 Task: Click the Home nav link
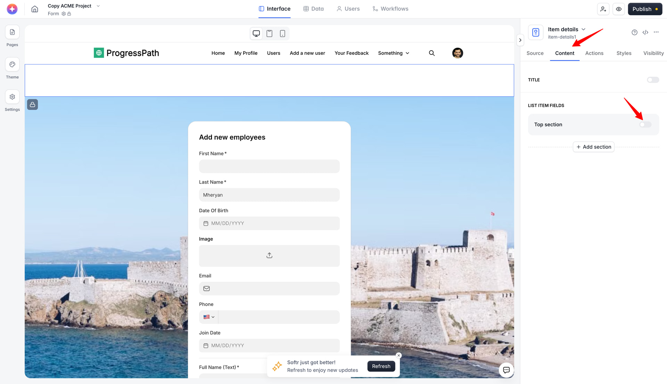[218, 53]
